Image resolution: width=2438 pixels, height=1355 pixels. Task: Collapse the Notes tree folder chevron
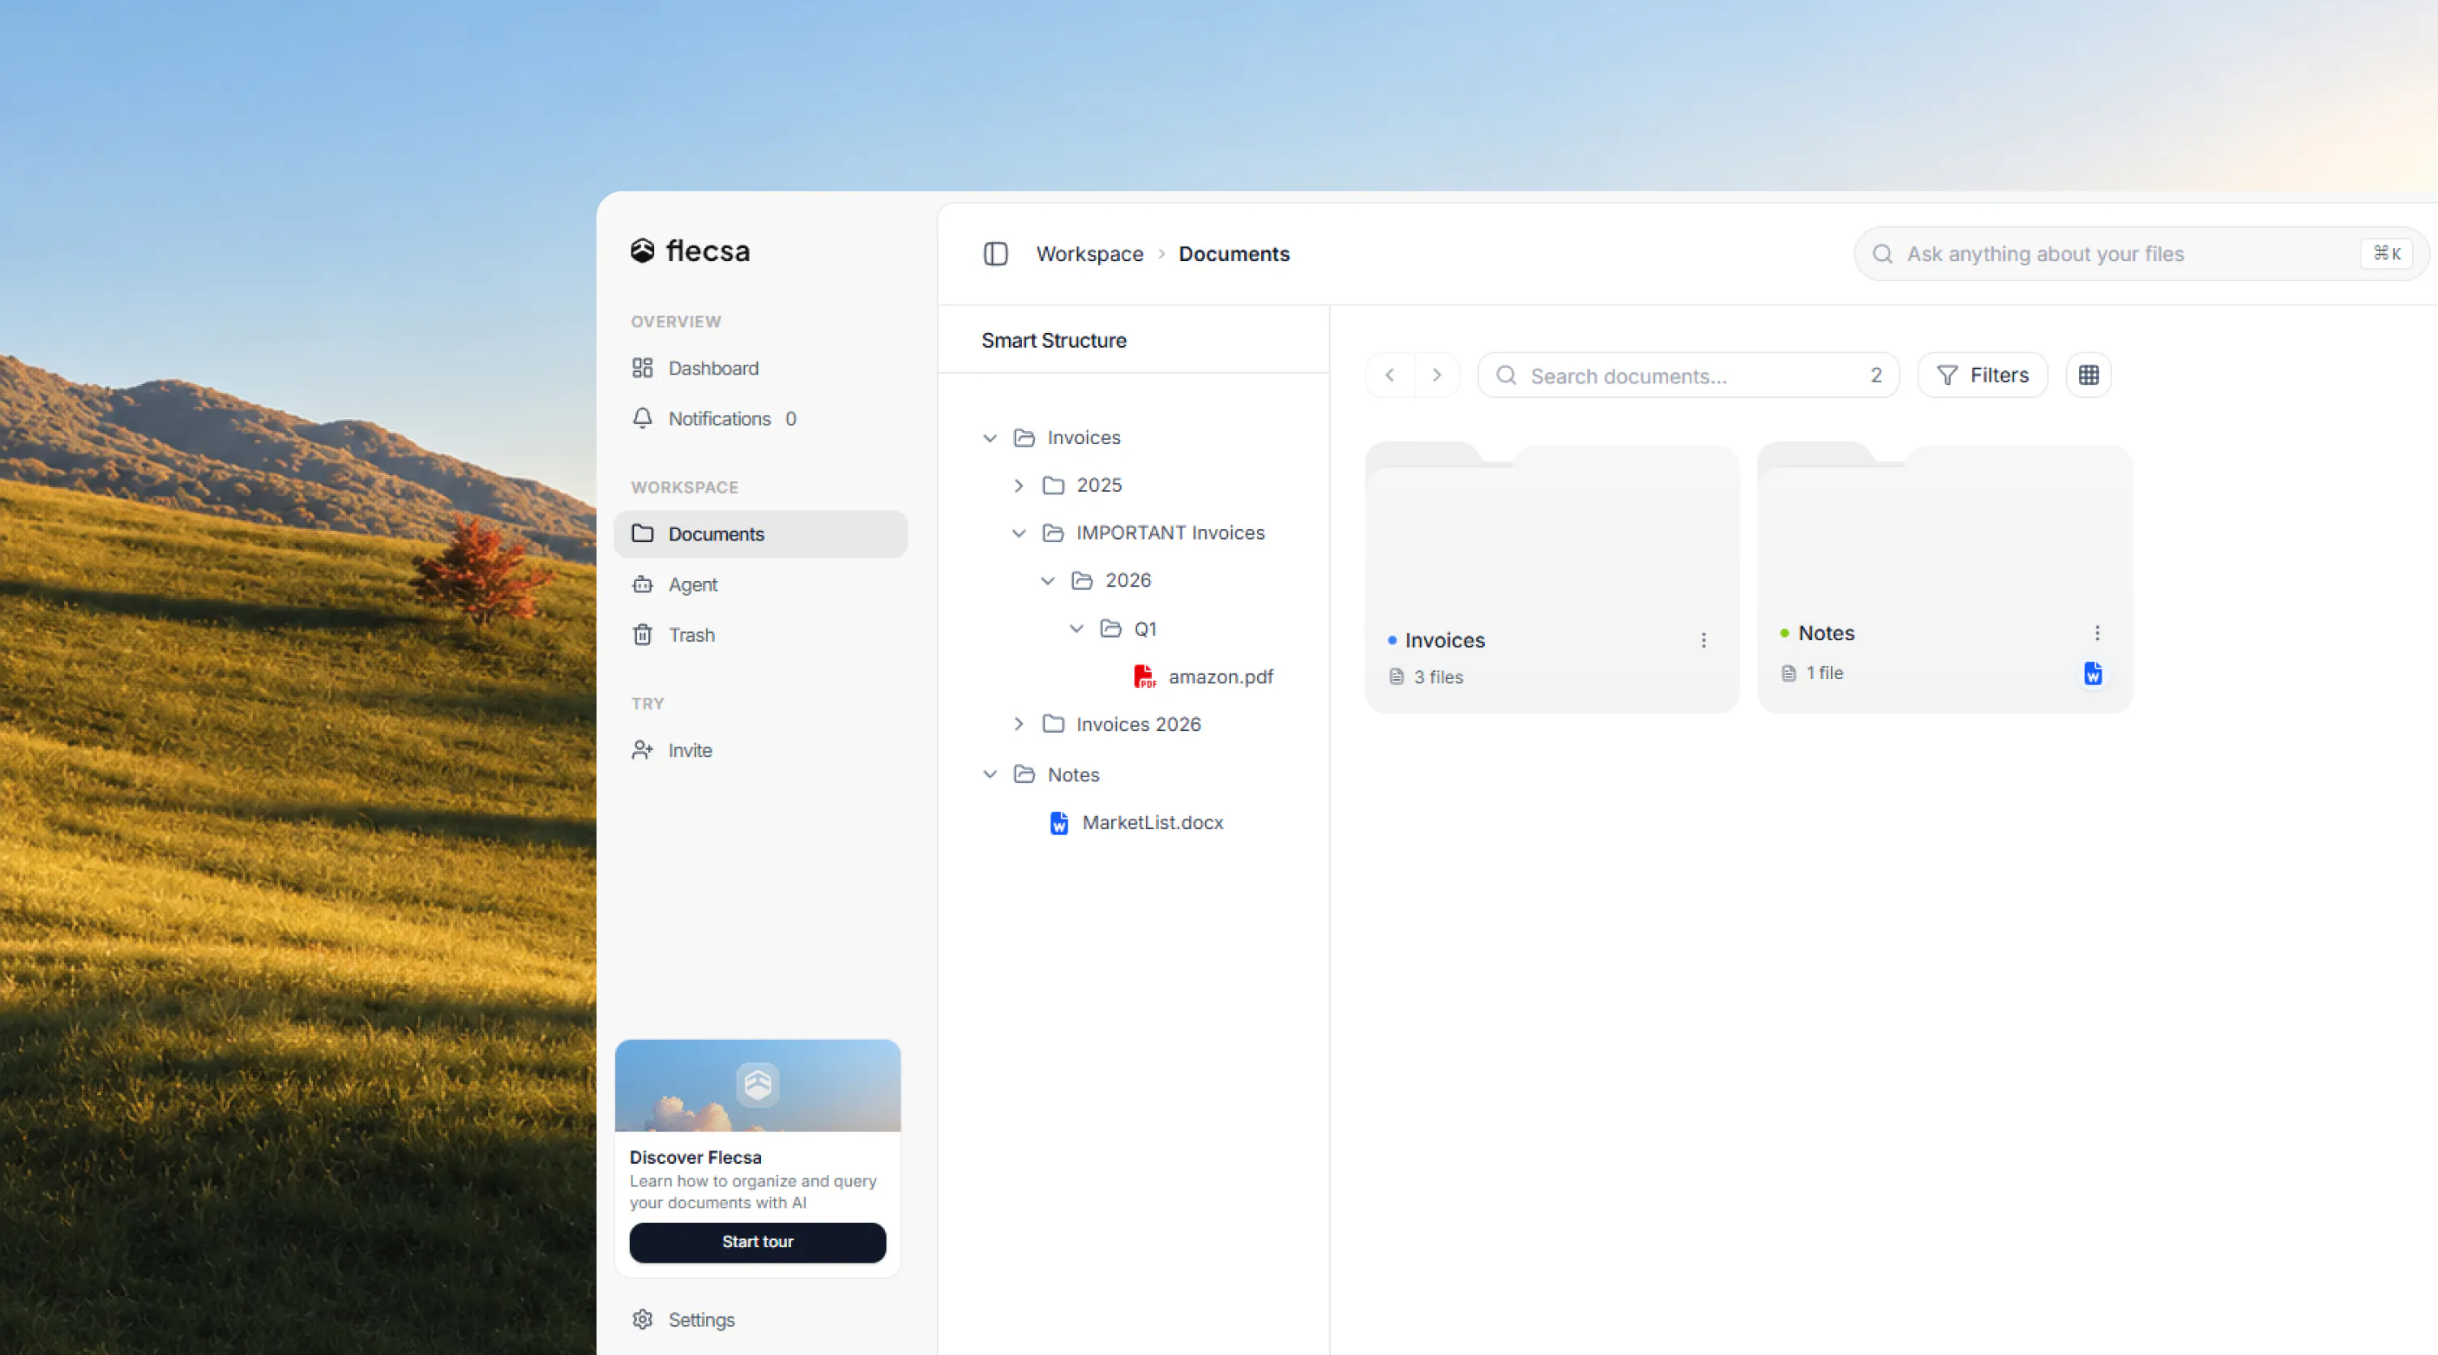(990, 774)
